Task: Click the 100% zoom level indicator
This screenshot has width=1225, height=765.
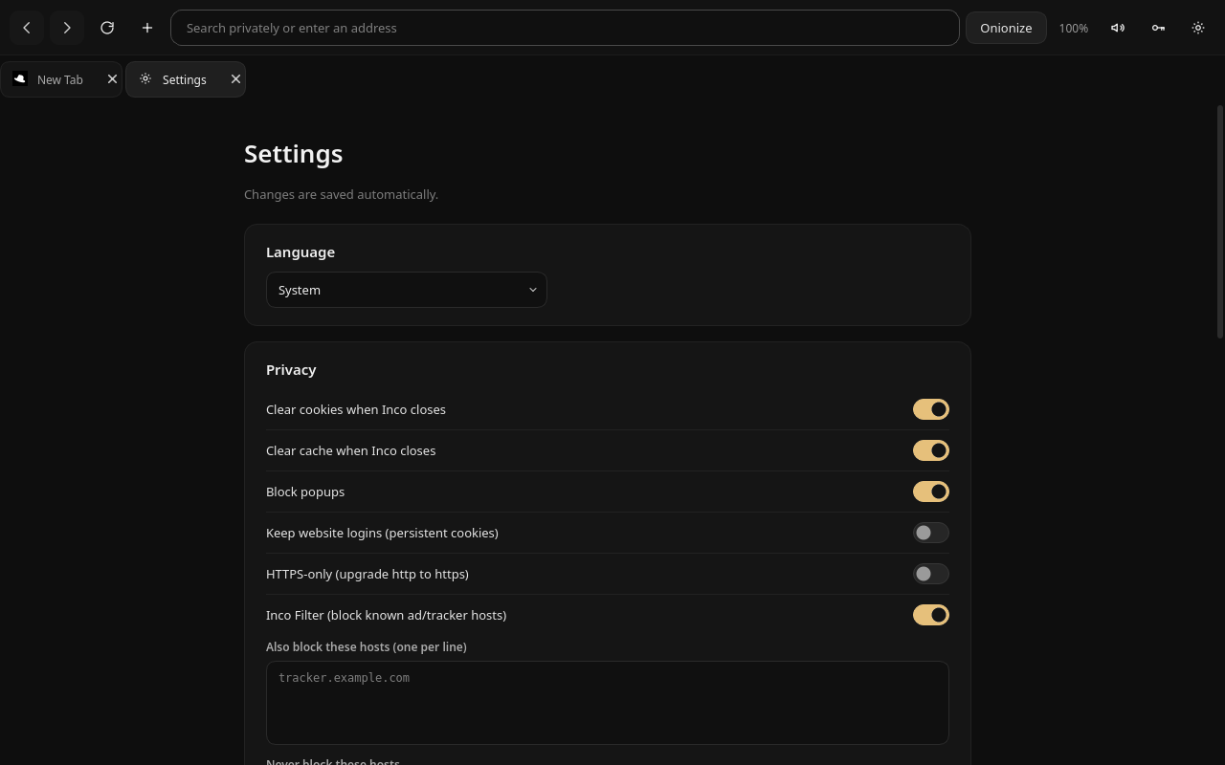Action: tap(1073, 29)
